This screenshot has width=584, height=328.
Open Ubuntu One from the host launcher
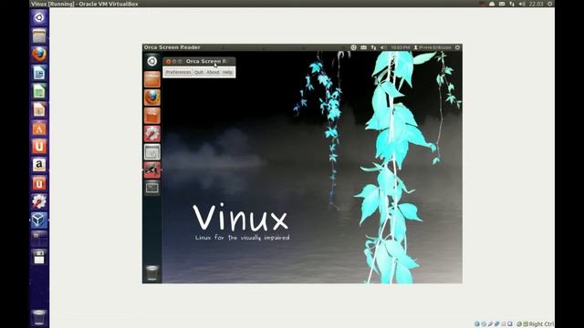tap(39, 146)
